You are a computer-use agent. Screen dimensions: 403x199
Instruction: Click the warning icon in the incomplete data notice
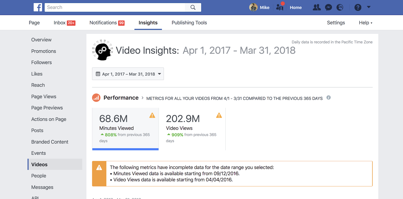click(99, 168)
